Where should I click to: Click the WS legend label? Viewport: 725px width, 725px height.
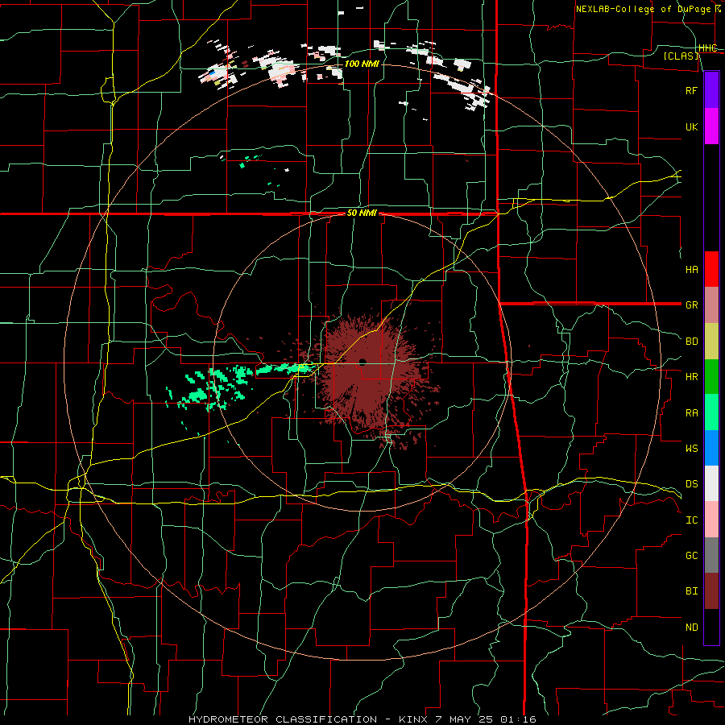(x=691, y=448)
